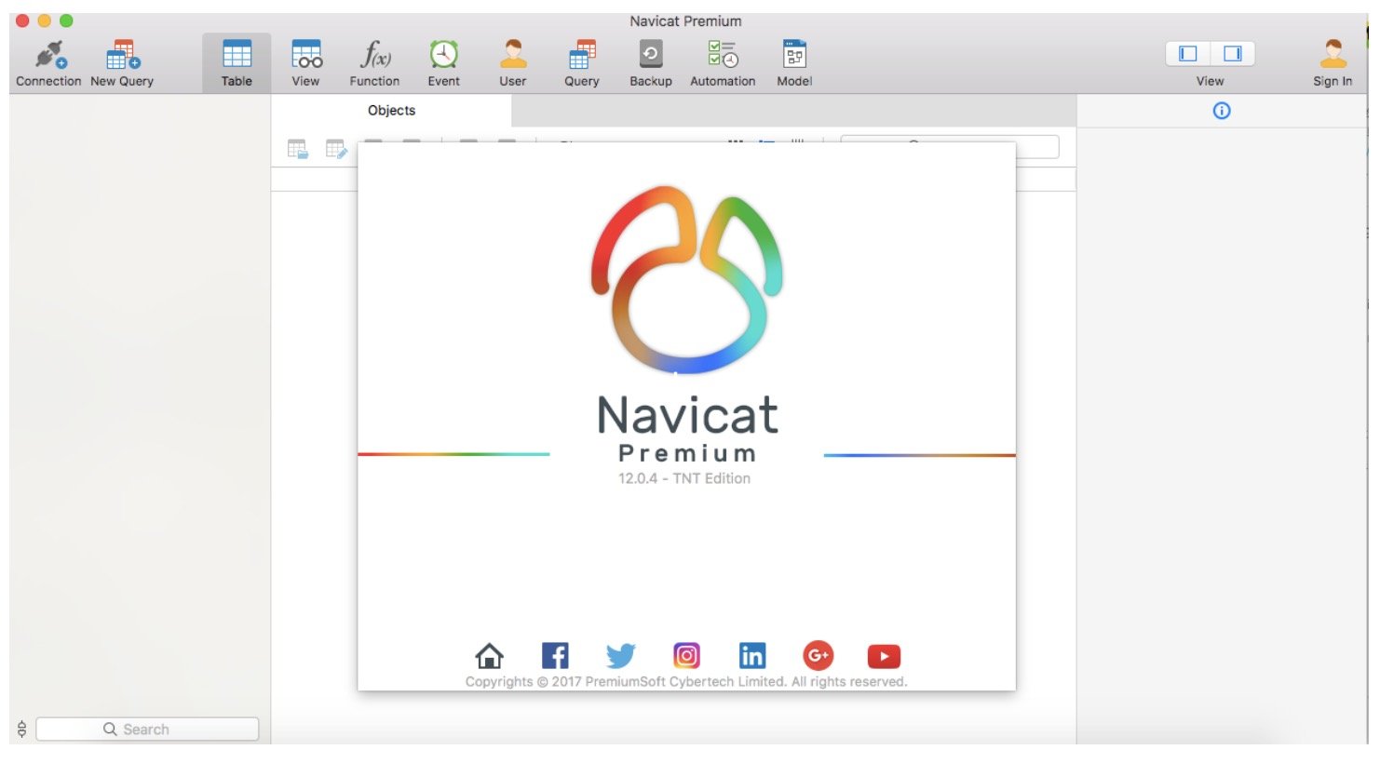Image resolution: width=1380 pixels, height=763 pixels.
Task: Toggle the left sidebar view
Action: pos(1188,54)
